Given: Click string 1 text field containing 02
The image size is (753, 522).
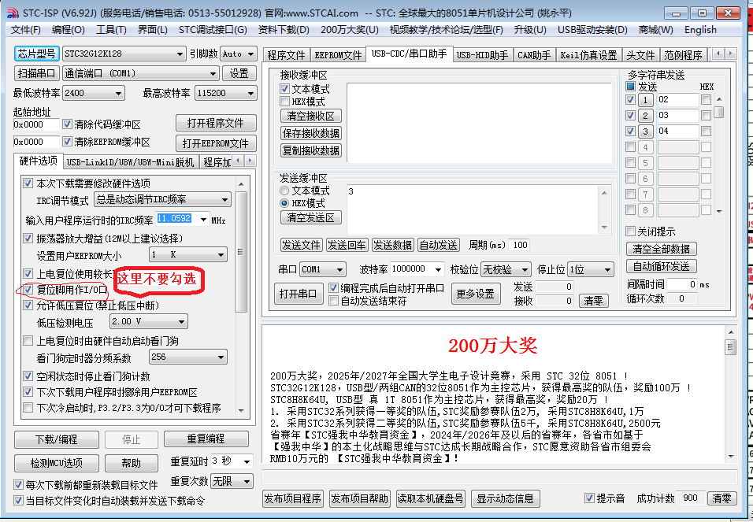Looking at the screenshot, I should click(677, 100).
